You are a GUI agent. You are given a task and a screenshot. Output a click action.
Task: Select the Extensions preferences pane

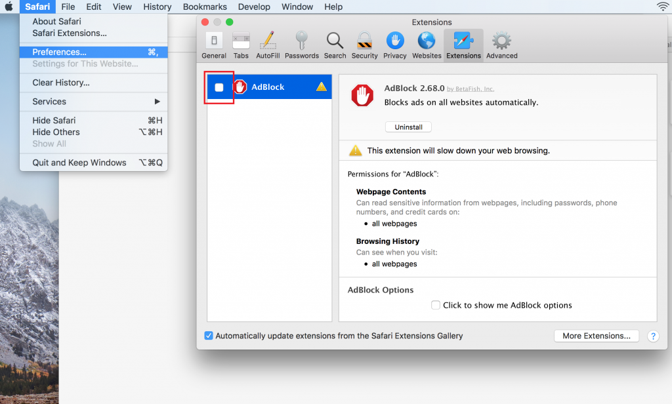point(463,45)
